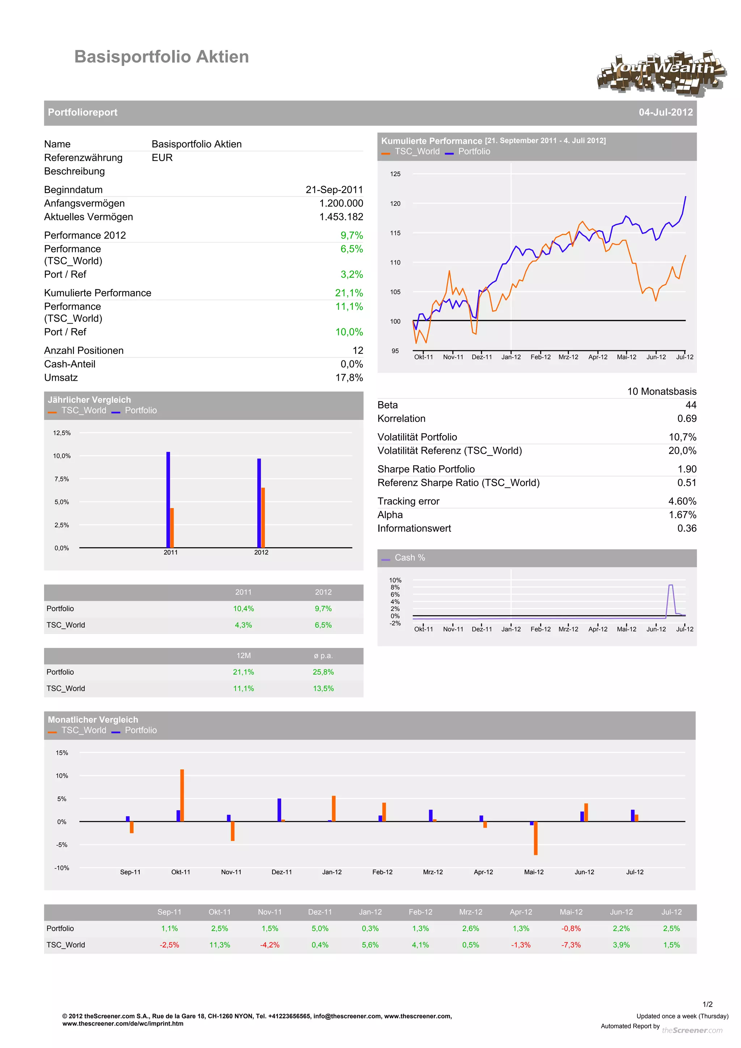This screenshot has width=741, height=1048.
Task: Click the Mai-12 column header in monthly table
Action: [x=571, y=912]
